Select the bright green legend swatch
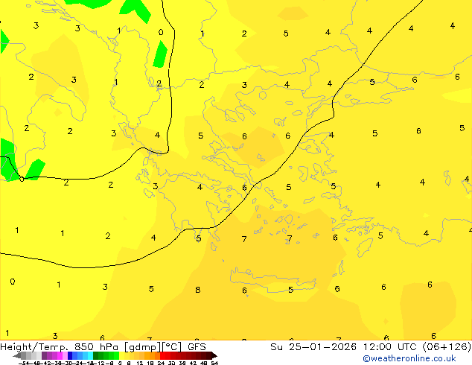Viewport: 472px width, 365px height. (x=116, y=355)
